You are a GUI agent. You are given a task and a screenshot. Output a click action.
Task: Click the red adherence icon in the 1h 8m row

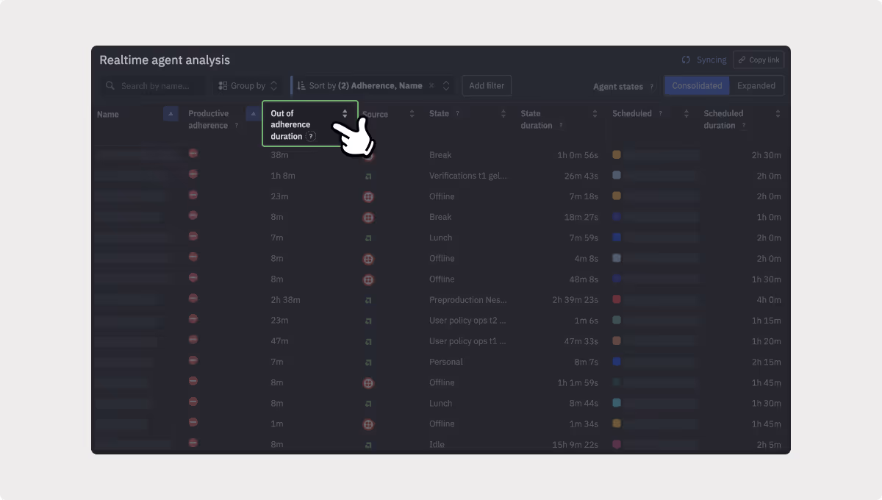(x=193, y=174)
